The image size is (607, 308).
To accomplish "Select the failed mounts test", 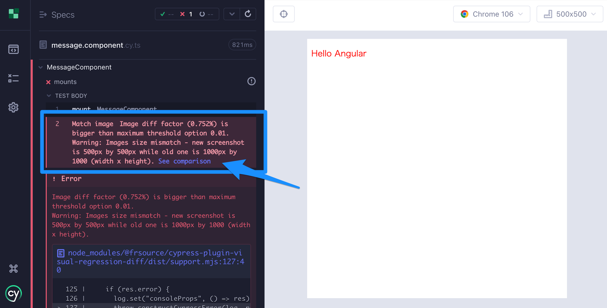I will pyautogui.click(x=65, y=82).
